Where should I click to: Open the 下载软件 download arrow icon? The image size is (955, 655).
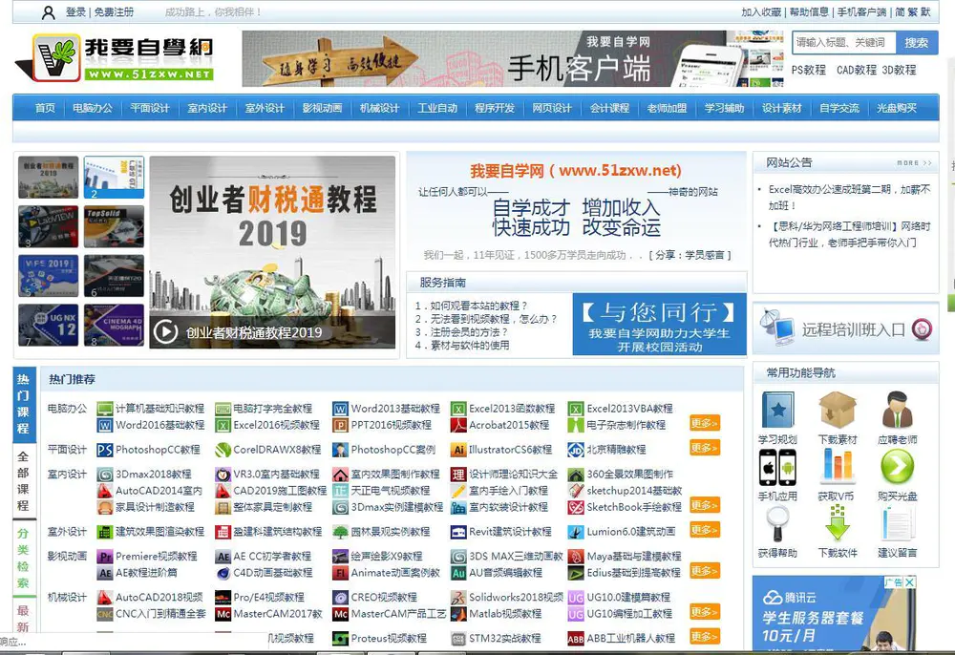[x=838, y=523]
